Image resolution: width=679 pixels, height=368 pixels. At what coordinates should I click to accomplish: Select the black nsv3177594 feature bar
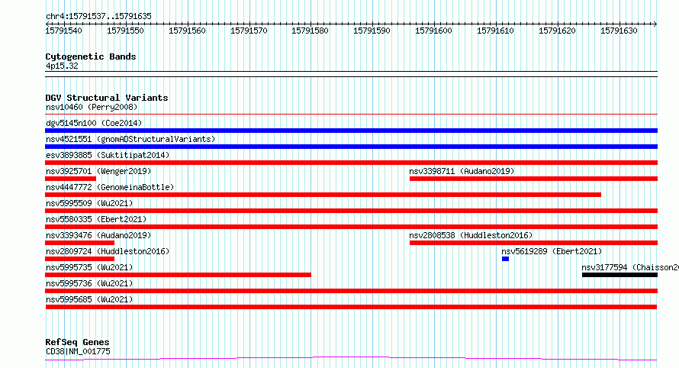coord(619,275)
